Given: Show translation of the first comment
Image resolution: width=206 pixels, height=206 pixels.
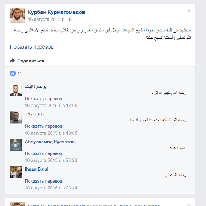Looking at the screenshot, I should [x=43, y=99].
